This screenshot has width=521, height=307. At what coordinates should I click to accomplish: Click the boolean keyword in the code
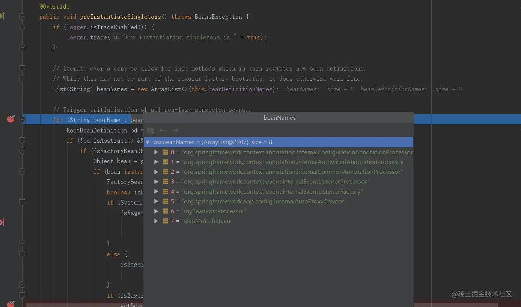pyautogui.click(x=119, y=192)
